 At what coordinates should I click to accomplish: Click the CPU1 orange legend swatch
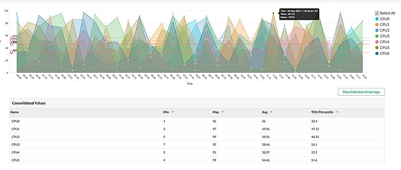point(377,25)
